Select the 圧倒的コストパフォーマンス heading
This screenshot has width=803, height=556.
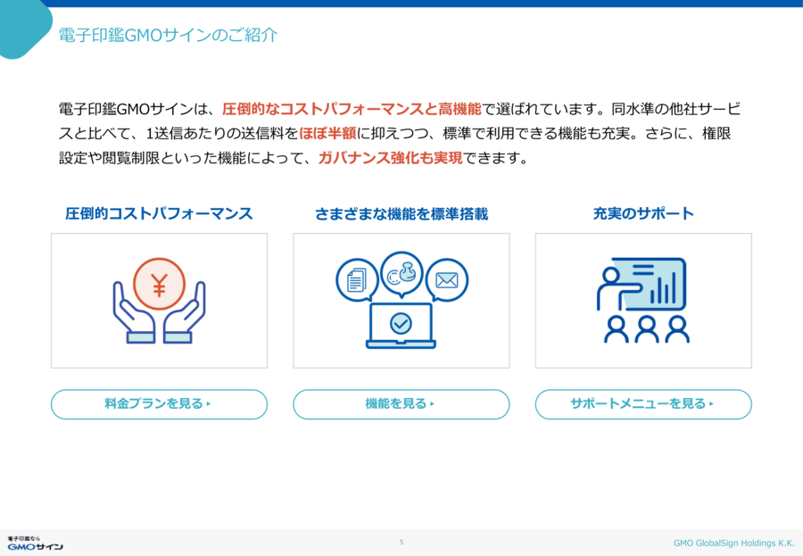pyautogui.click(x=159, y=214)
